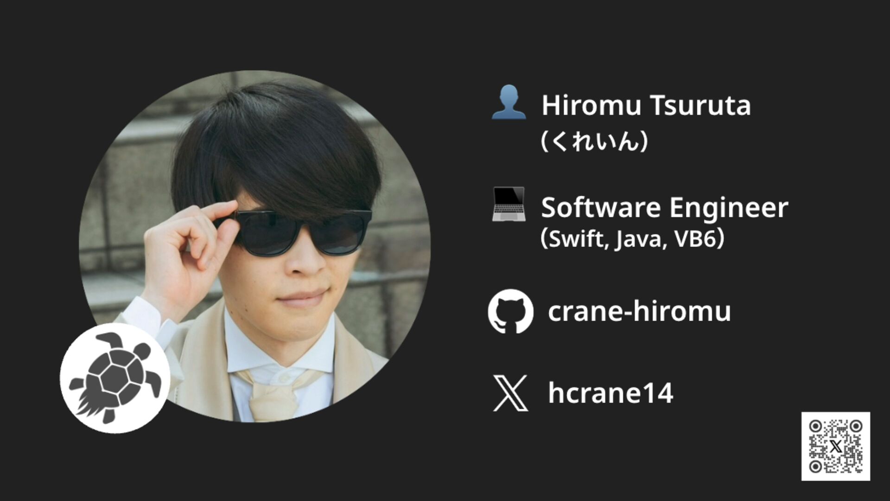Click the X handle 'hcrane14'
The height and width of the screenshot is (501, 890).
[610, 393]
